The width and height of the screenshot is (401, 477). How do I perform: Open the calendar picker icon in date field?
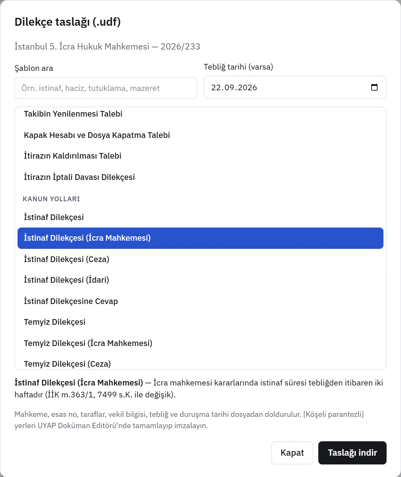point(374,87)
